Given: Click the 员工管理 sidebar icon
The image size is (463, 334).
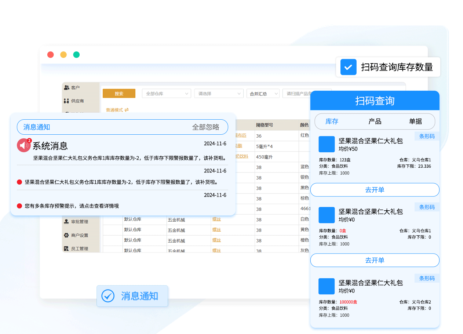Looking at the screenshot, I should pyautogui.click(x=66, y=249).
